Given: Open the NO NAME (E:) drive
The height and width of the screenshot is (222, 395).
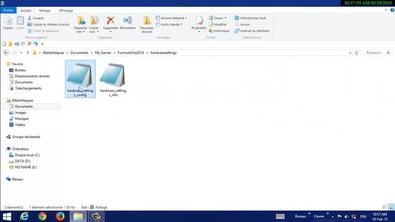Looking at the screenshot, I should coord(23,167).
